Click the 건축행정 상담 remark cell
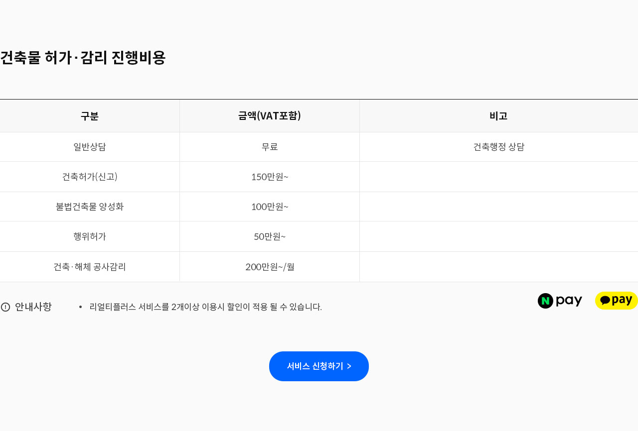 (498, 147)
